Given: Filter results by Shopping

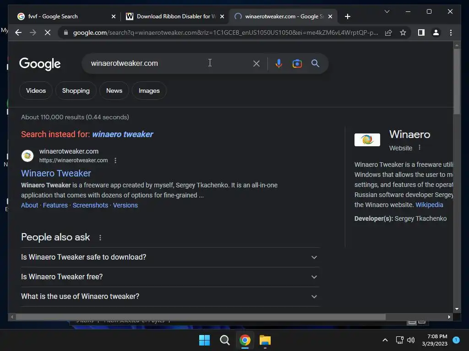Looking at the screenshot, I should click(76, 90).
